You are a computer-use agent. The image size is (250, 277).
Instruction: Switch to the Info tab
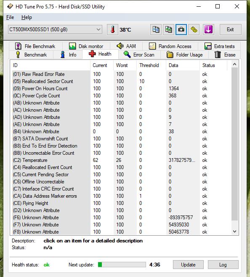(x=68, y=54)
